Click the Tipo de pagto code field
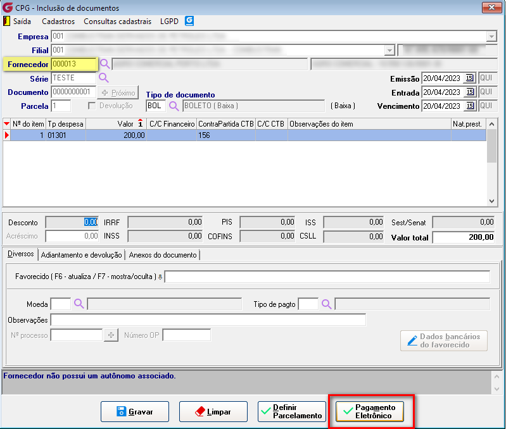 click(x=308, y=304)
